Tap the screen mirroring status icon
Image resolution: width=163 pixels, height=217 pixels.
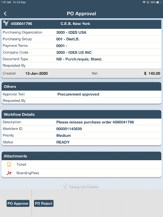pyautogui.click(x=148, y=2)
